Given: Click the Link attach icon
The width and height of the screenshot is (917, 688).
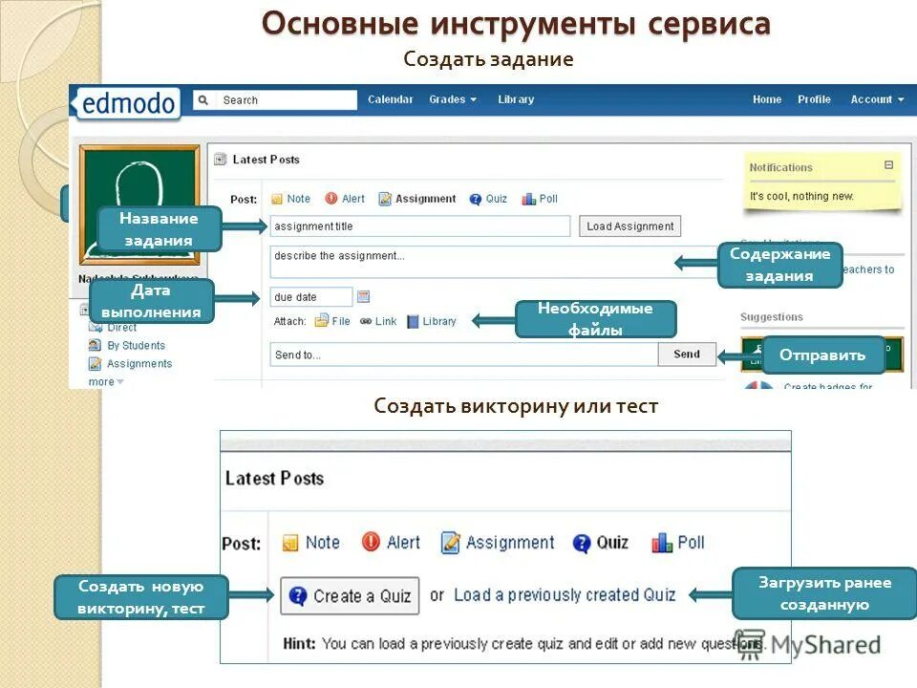Looking at the screenshot, I should click(366, 321).
